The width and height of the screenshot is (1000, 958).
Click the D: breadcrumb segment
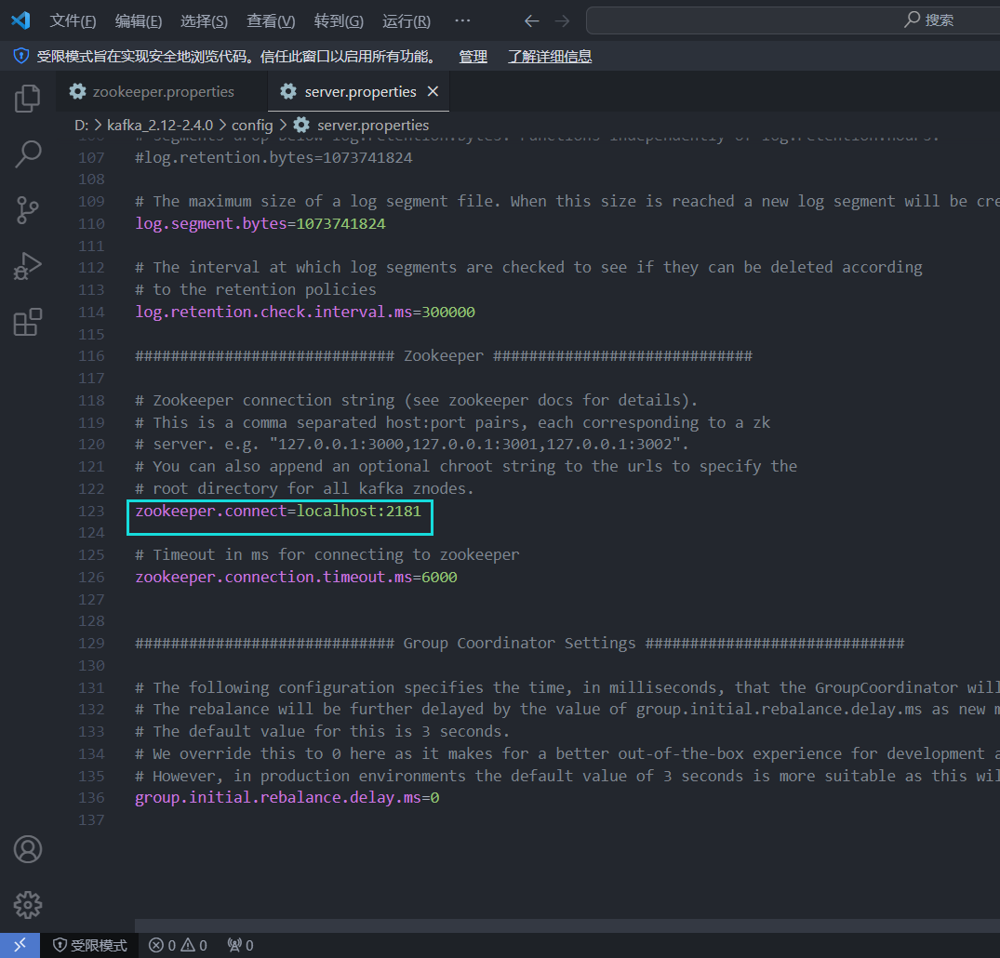click(x=81, y=125)
